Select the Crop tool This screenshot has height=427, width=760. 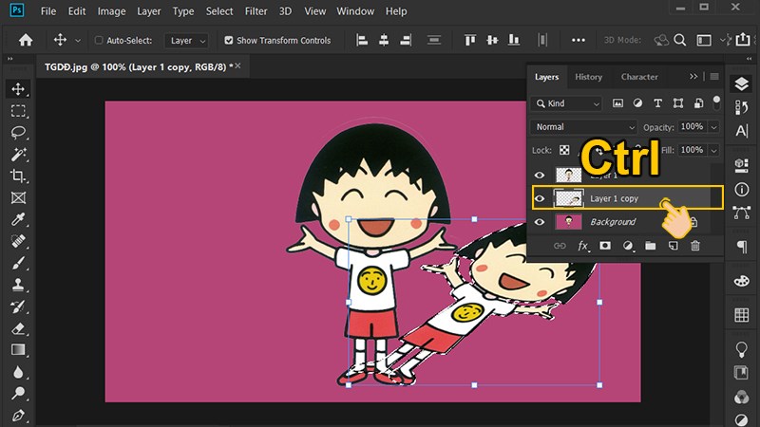pyautogui.click(x=18, y=176)
